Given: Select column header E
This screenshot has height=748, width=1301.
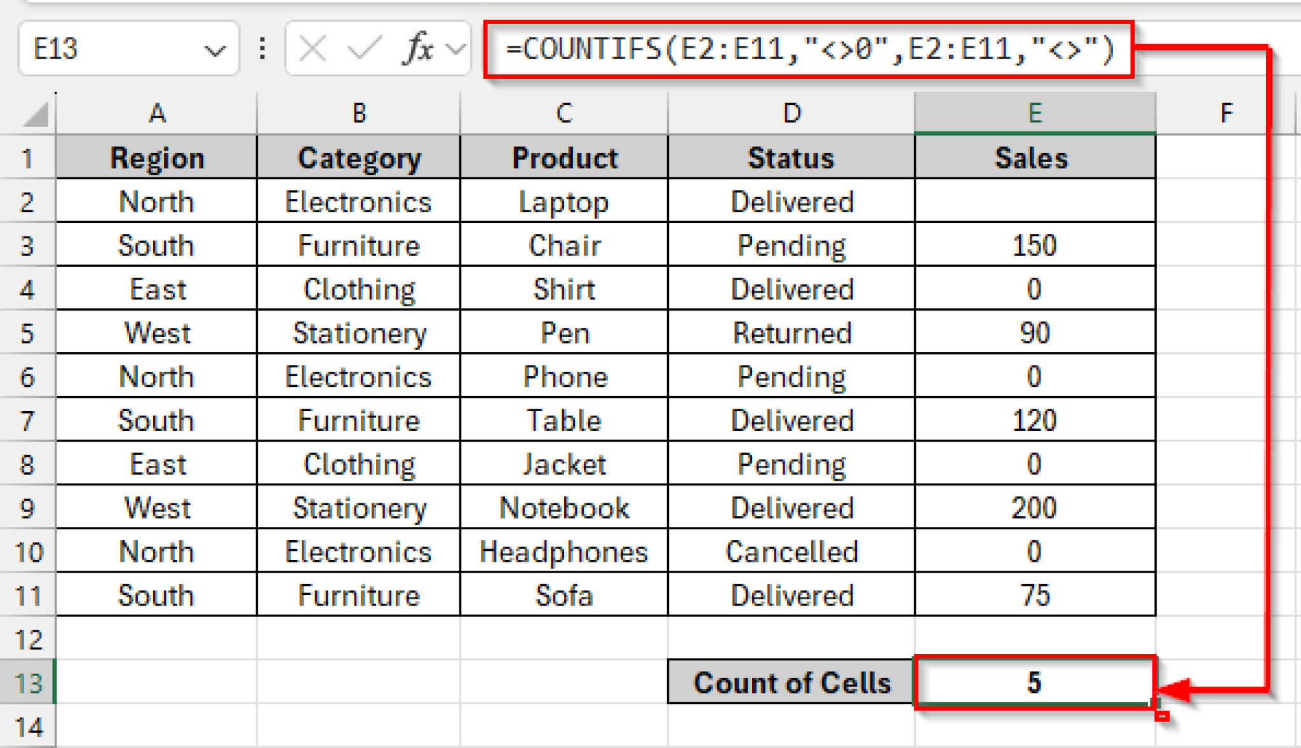Looking at the screenshot, I should 1034,112.
